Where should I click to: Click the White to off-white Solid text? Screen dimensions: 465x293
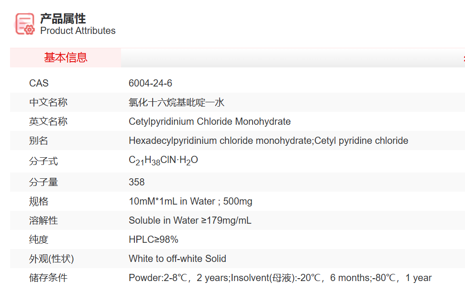pos(177,259)
